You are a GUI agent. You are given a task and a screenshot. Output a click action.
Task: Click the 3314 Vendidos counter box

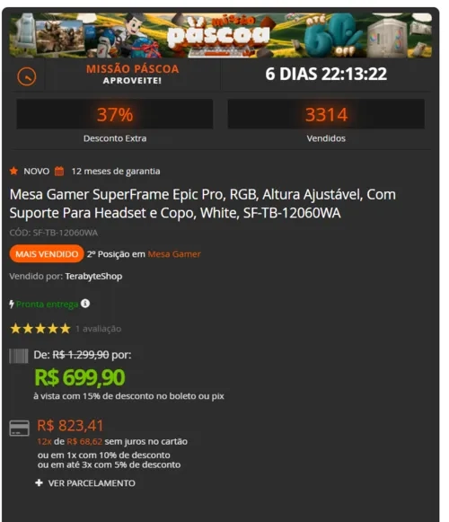(x=326, y=114)
